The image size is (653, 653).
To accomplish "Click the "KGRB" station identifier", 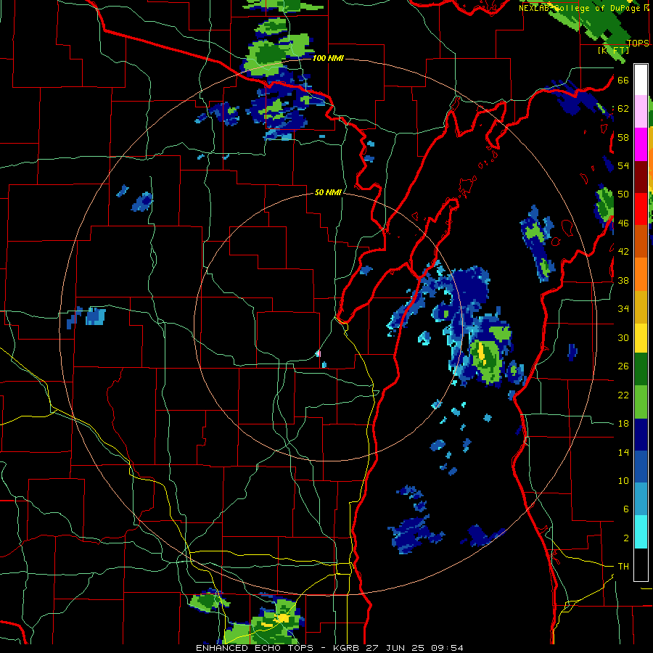I will point(347,648).
